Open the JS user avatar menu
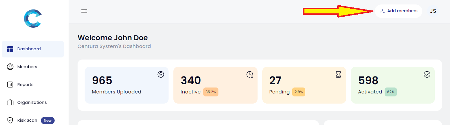Viewport: 450px width, 125px height. [433, 11]
